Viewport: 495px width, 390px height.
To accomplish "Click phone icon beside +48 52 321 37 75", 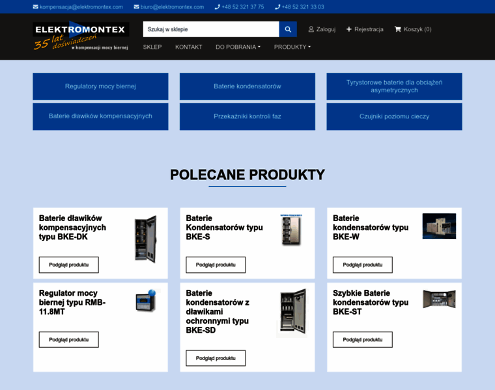I will click(217, 7).
